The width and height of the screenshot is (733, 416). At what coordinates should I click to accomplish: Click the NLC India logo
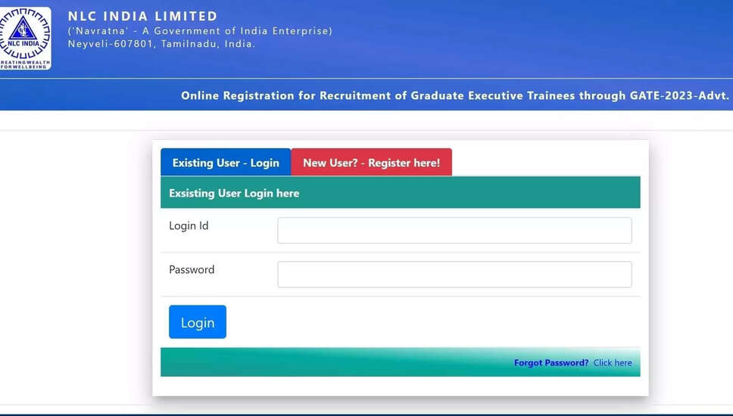25,38
